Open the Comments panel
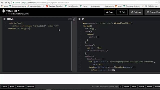The height and width of the screenshot is (90, 160). coord(21,87)
